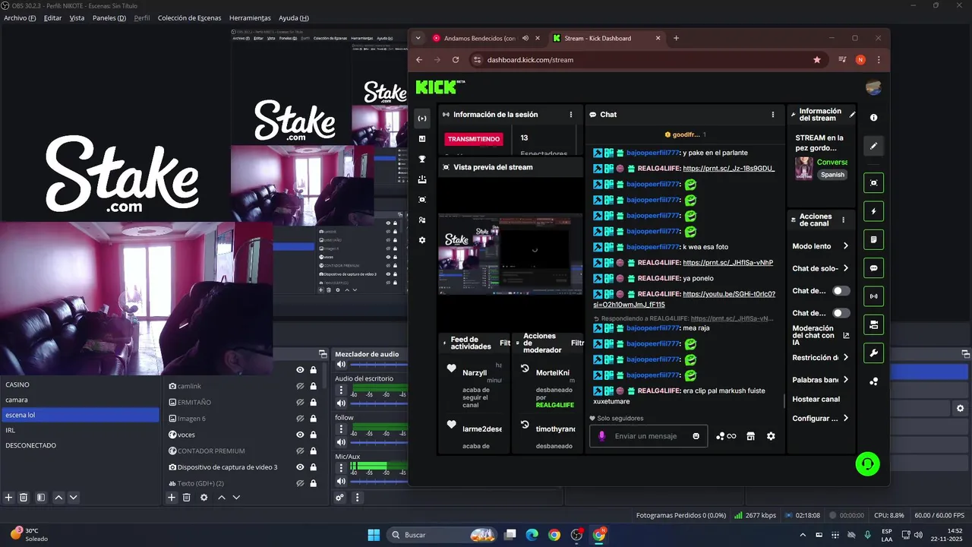972x547 pixels.
Task: Open stream icon in Kick left sidebar
Action: (x=422, y=118)
